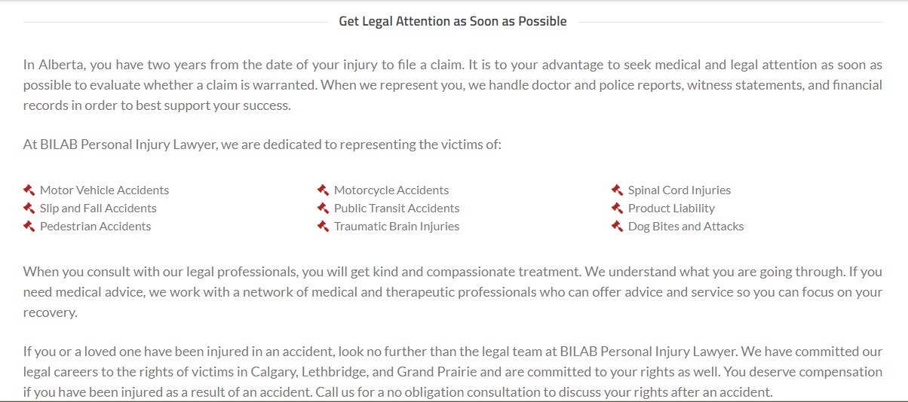
Task: Click the gavel icon beside Motor Vehicle Accidents
Action: [29, 190]
